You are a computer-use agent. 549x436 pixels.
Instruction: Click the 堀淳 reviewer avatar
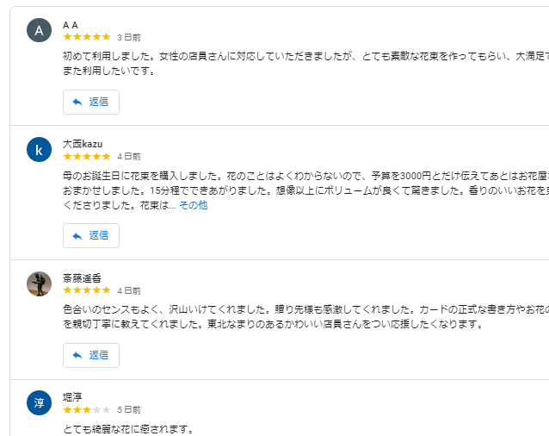click(39, 402)
